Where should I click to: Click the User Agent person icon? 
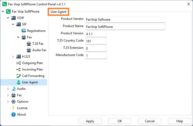pos(19,82)
